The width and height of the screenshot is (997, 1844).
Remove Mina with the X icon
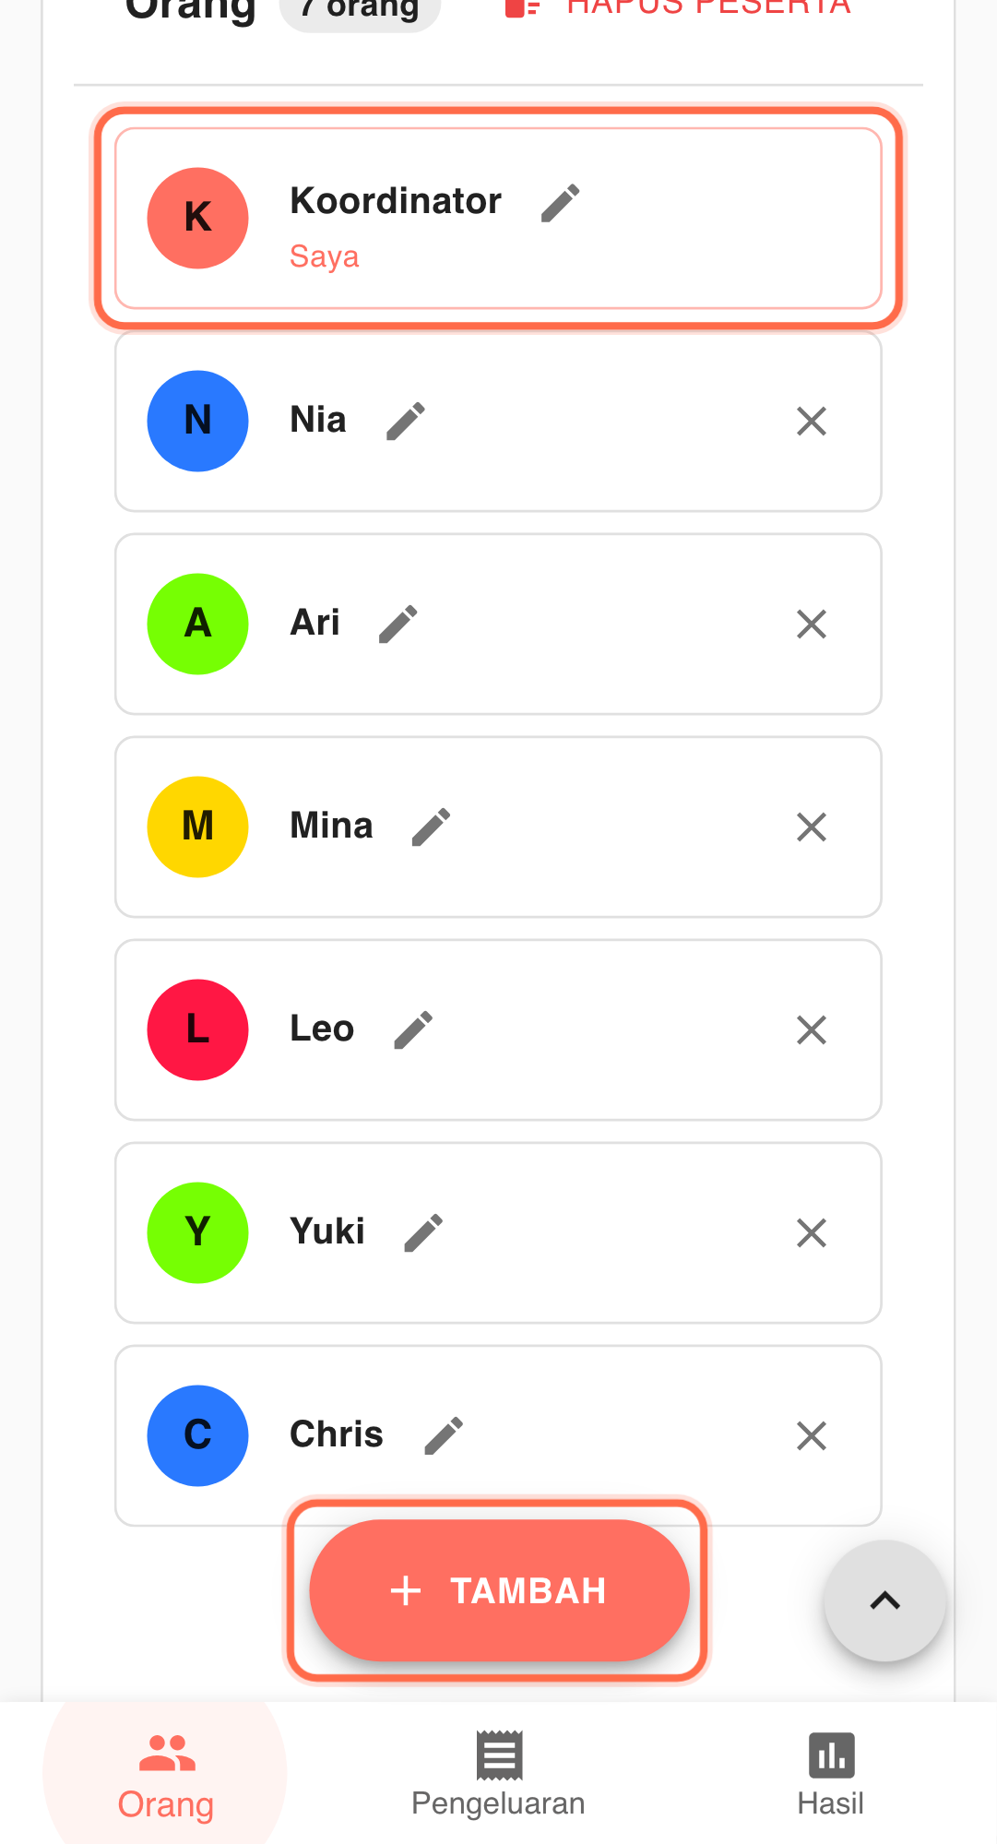[x=812, y=827]
